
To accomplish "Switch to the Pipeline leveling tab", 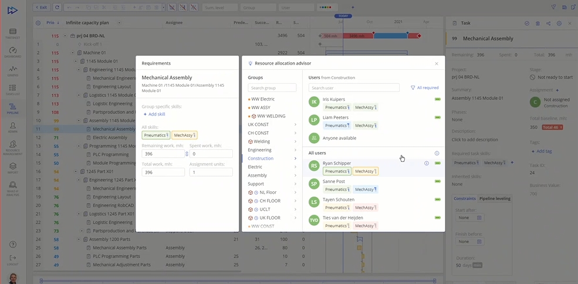I will pyautogui.click(x=496, y=198).
